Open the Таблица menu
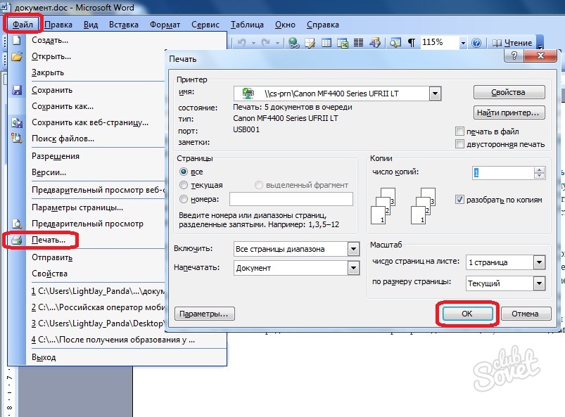 tap(247, 25)
